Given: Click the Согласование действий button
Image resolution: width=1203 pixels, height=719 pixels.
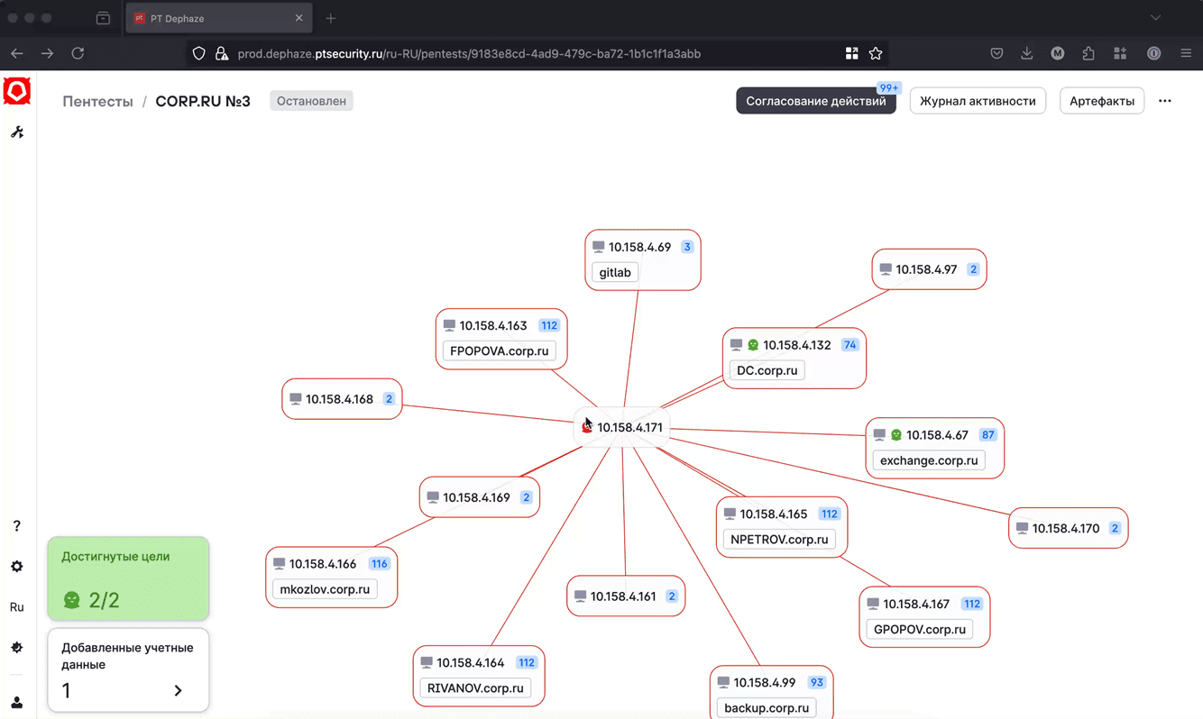Looking at the screenshot, I should 815,101.
